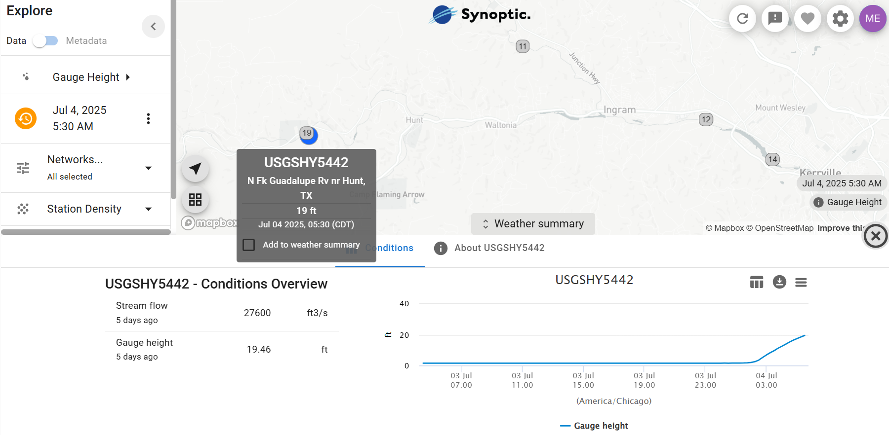
Task: Select the station marker labeled 12
Action: 706,119
